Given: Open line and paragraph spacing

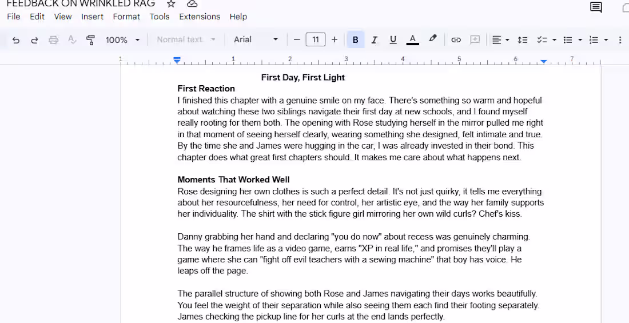Looking at the screenshot, I should [x=522, y=39].
